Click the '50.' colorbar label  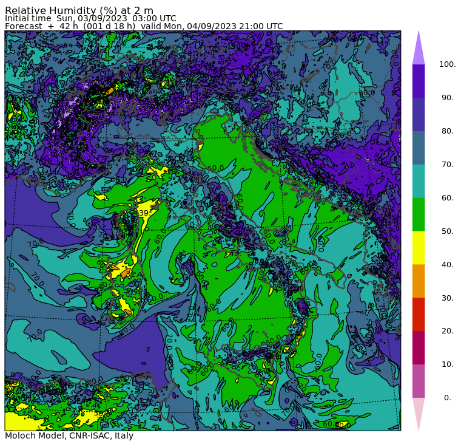coord(447,231)
